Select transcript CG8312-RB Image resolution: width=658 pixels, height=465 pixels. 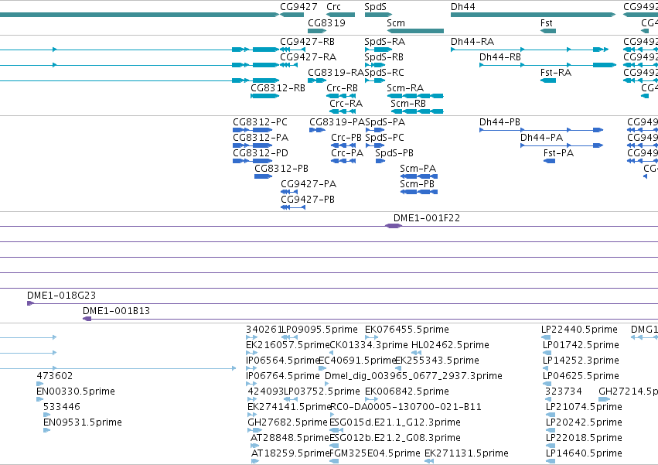(x=264, y=96)
